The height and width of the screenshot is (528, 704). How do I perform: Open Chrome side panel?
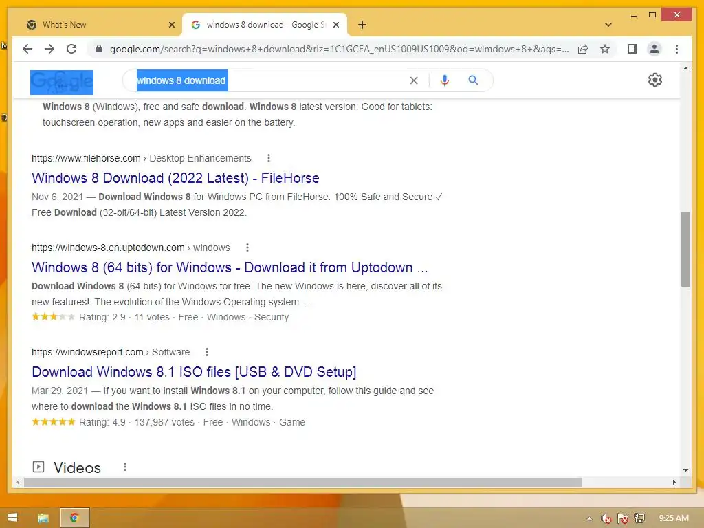pyautogui.click(x=632, y=49)
